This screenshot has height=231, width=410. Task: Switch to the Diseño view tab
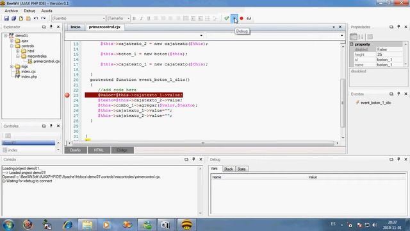tap(76, 150)
